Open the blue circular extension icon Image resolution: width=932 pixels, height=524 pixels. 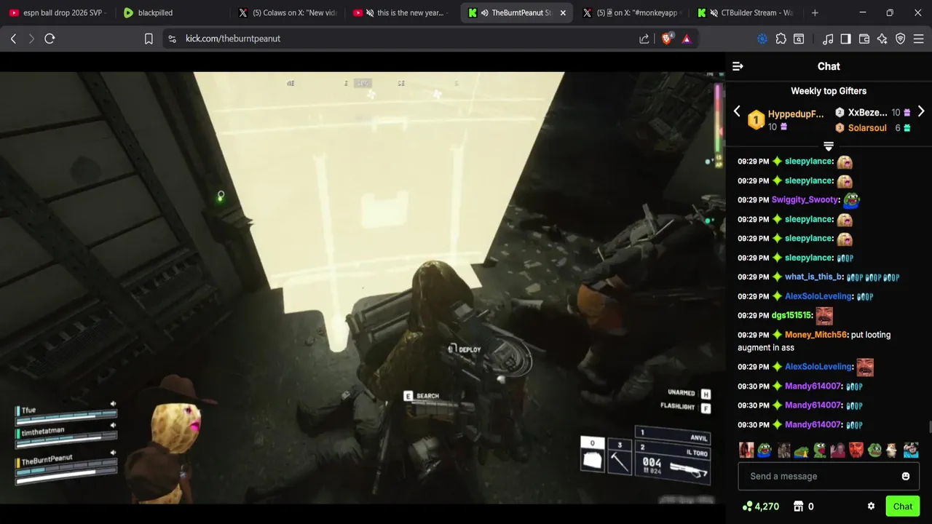(762, 39)
